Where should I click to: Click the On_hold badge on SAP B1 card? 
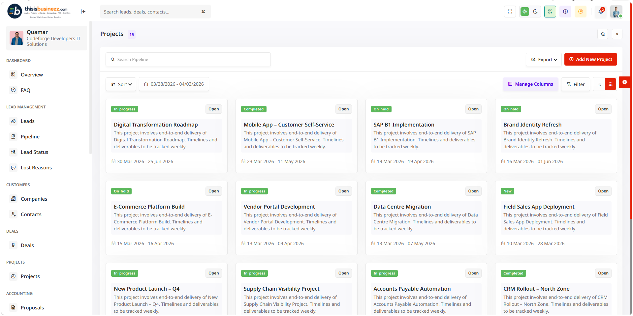pyautogui.click(x=381, y=109)
